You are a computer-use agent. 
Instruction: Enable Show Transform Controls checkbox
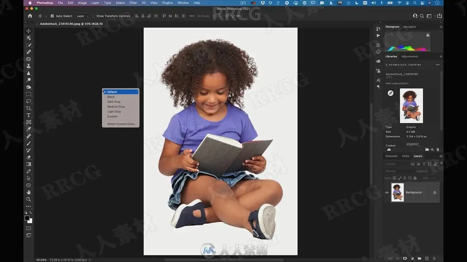93,16
